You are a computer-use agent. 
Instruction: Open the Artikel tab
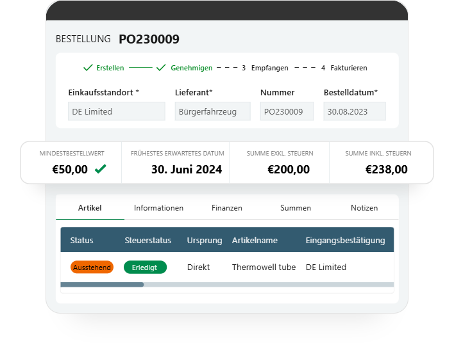click(x=90, y=208)
